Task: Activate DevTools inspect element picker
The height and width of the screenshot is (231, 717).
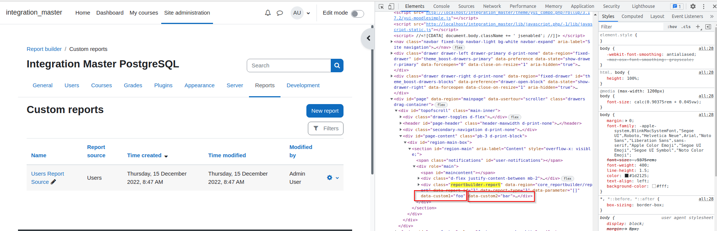Action: point(381,6)
